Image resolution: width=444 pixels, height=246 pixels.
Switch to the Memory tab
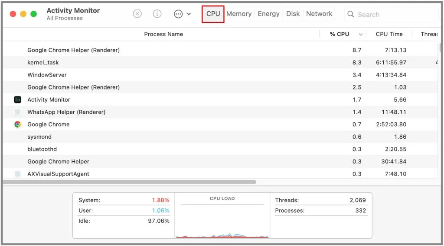click(239, 13)
